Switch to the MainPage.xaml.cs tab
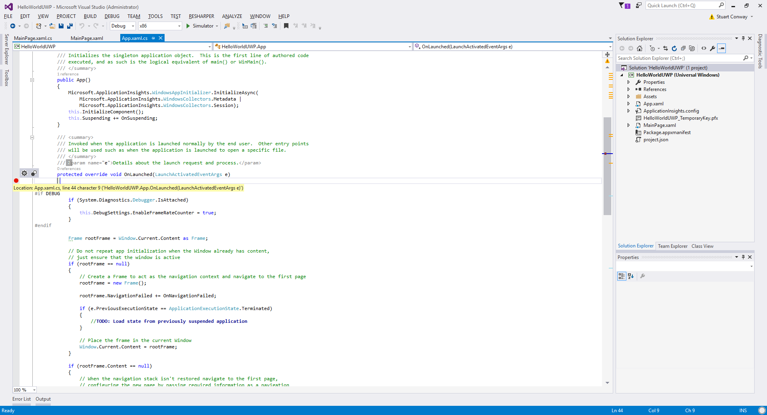 click(33, 38)
